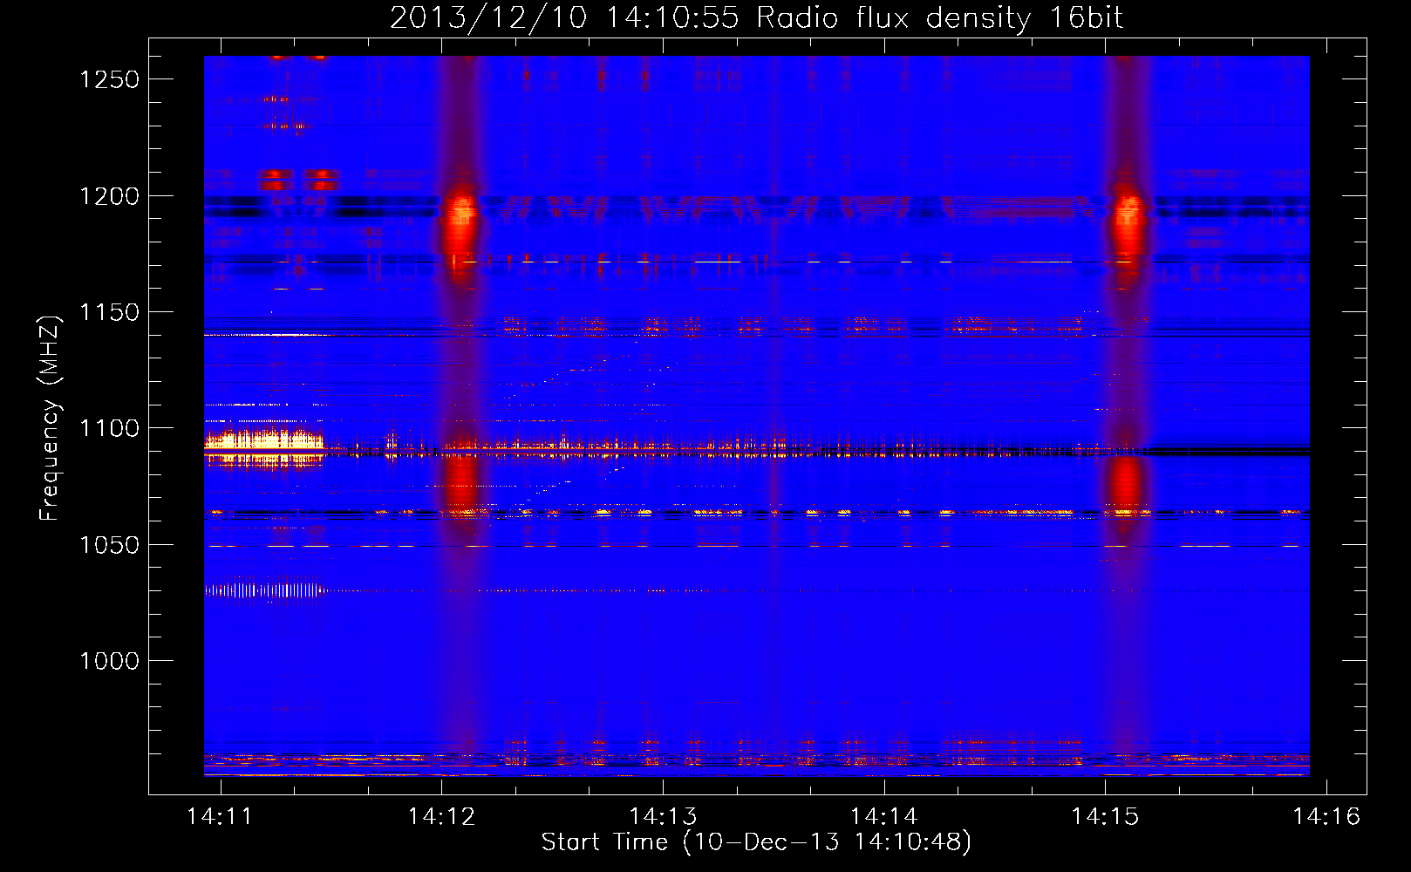This screenshot has height=872, width=1411.
Task: Click the 14:12 time tick label
Action: point(442,816)
